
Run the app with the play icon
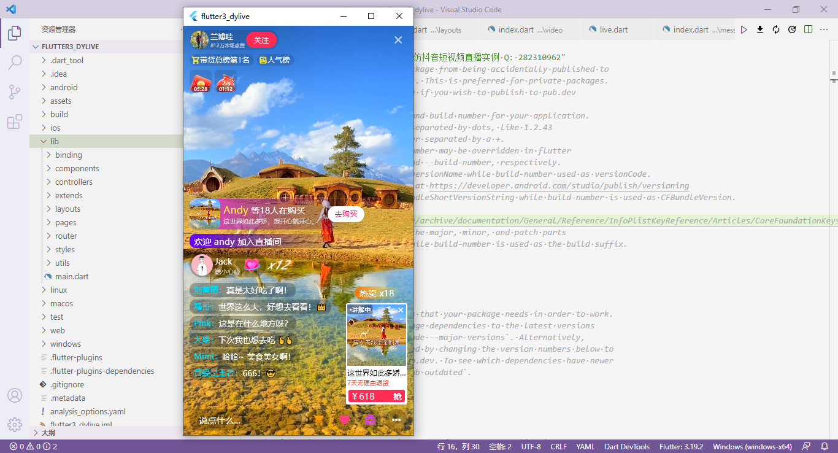coord(743,29)
